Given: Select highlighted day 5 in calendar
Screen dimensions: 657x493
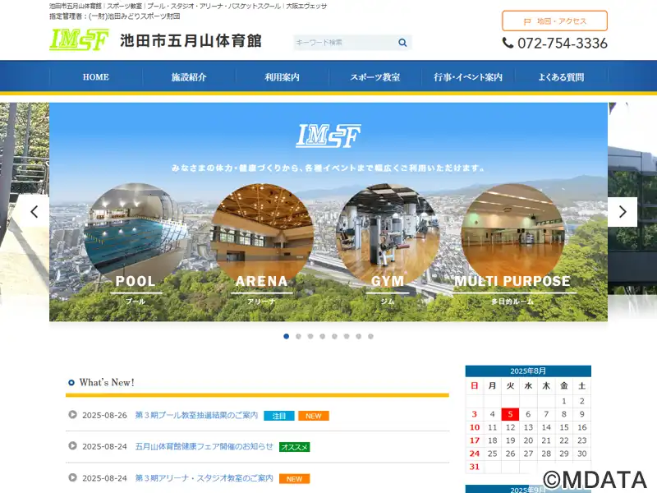Looking at the screenshot, I should click(x=510, y=414).
